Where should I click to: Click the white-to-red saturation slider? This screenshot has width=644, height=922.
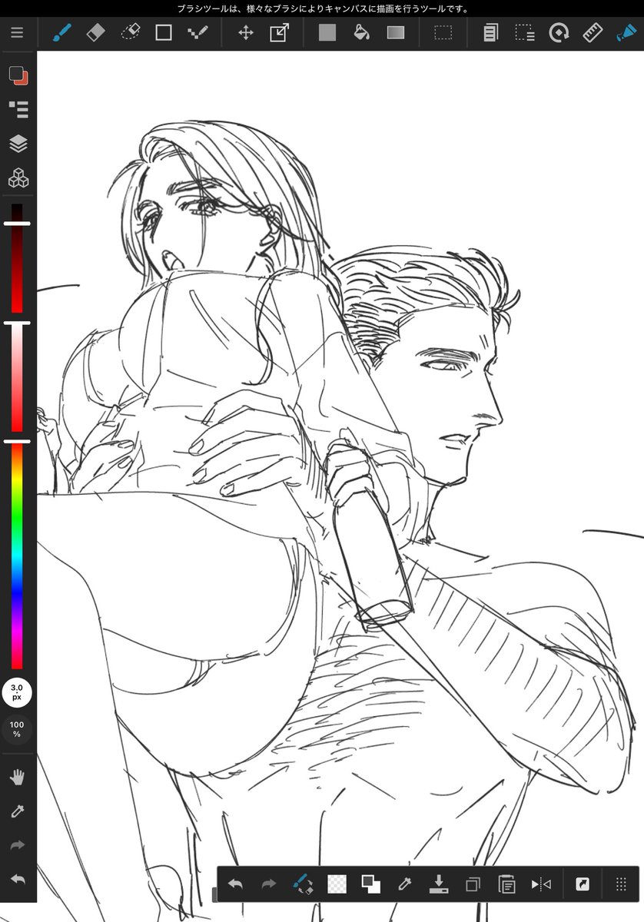[17, 377]
